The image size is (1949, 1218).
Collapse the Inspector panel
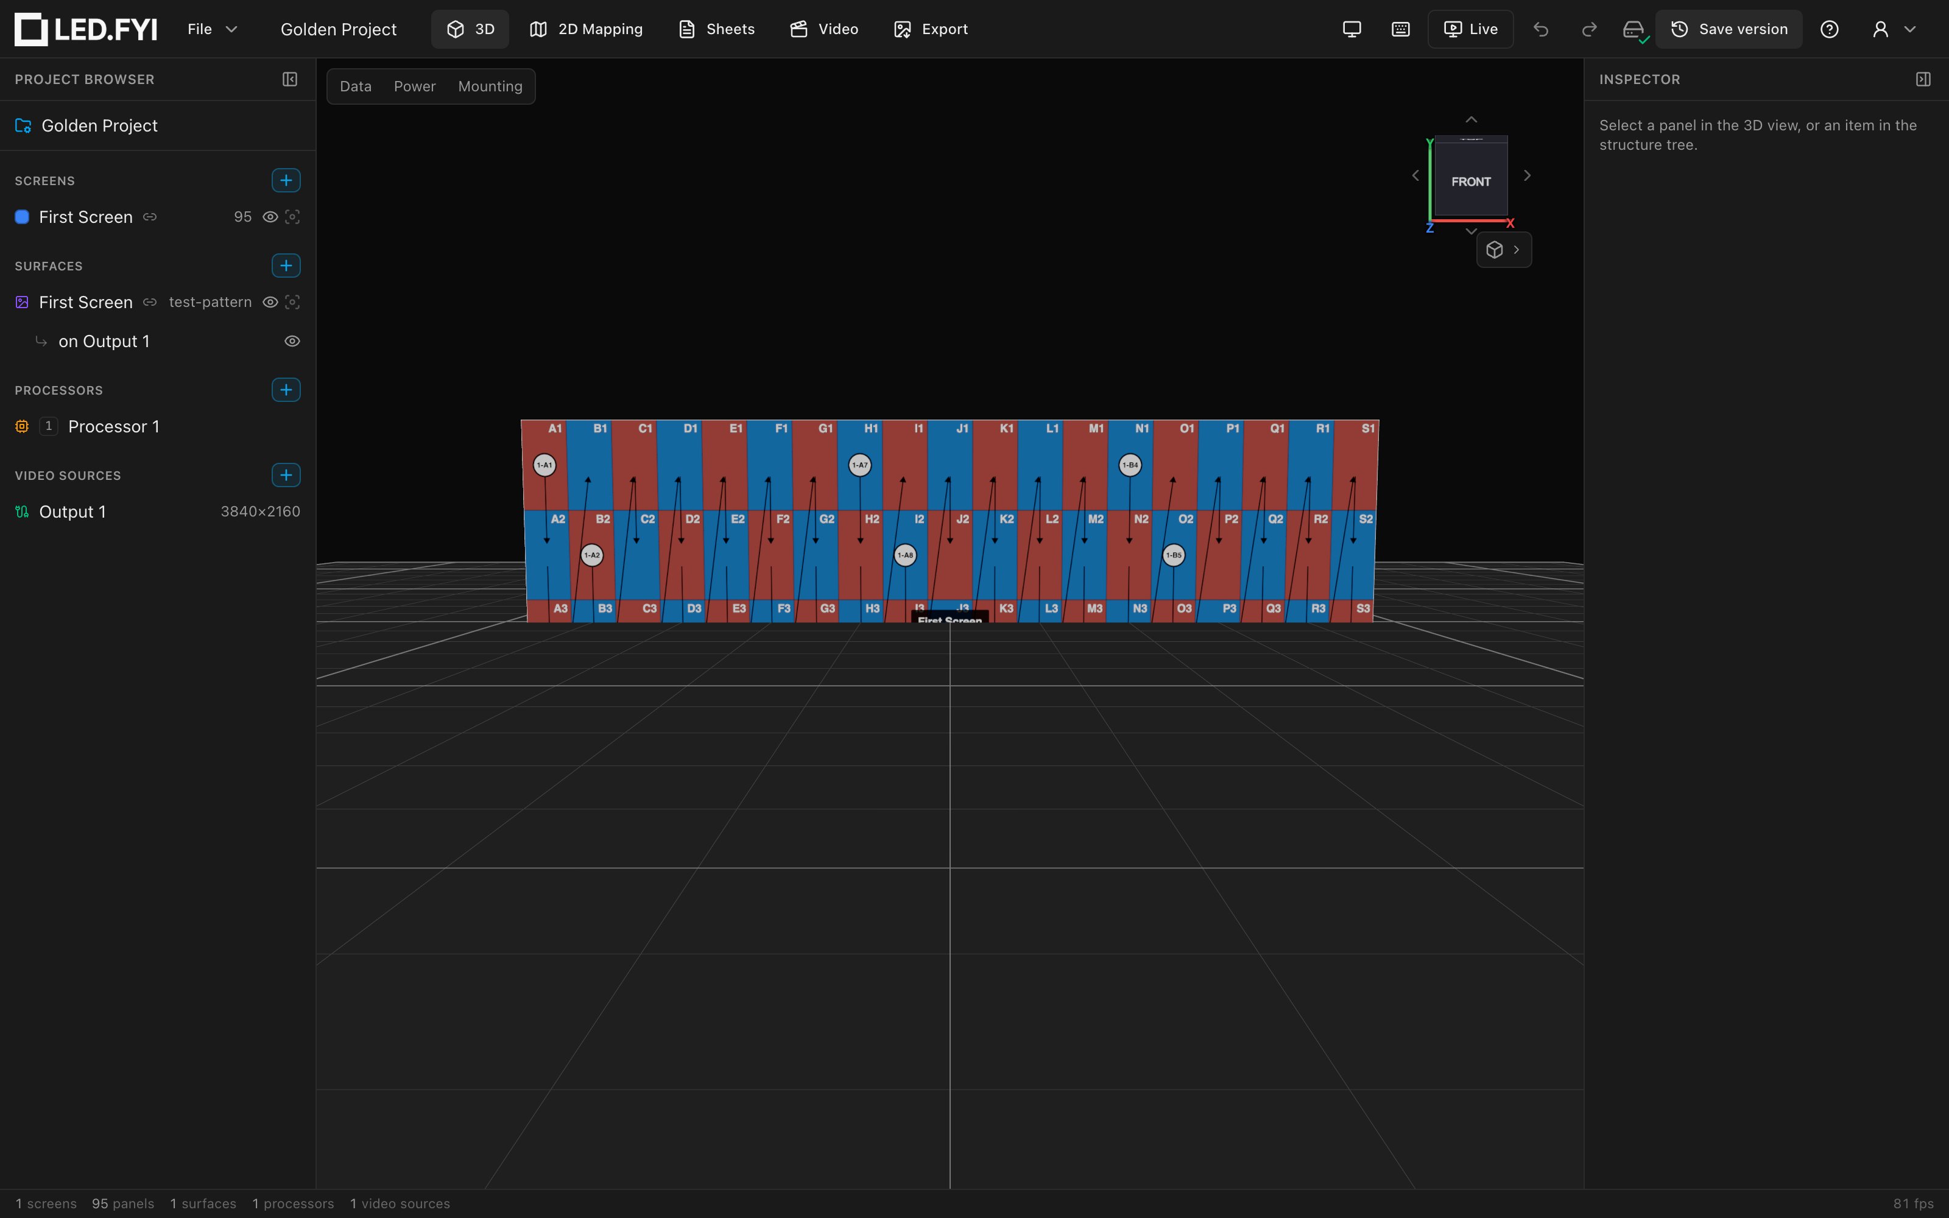click(x=1923, y=79)
